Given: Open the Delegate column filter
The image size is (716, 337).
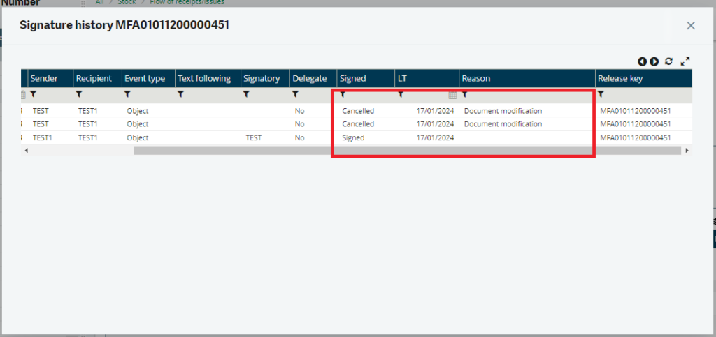Looking at the screenshot, I should pos(296,94).
